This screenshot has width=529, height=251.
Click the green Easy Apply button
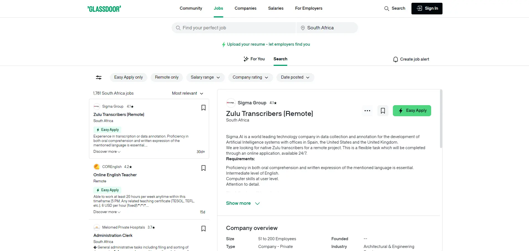(x=412, y=111)
